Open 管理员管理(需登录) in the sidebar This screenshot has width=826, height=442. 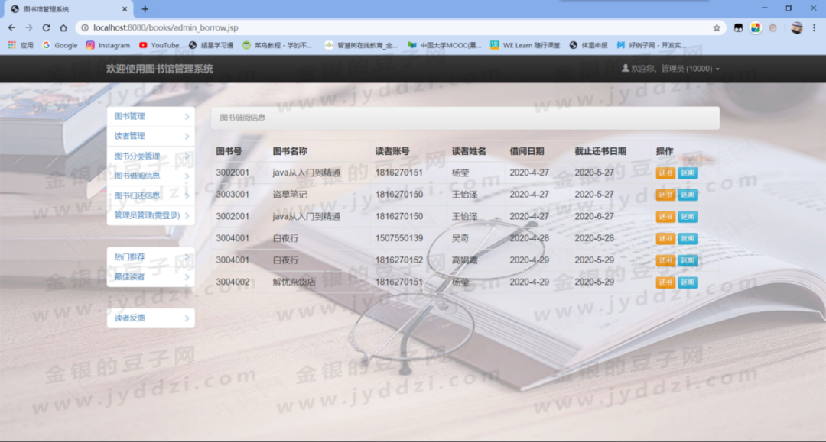click(151, 215)
